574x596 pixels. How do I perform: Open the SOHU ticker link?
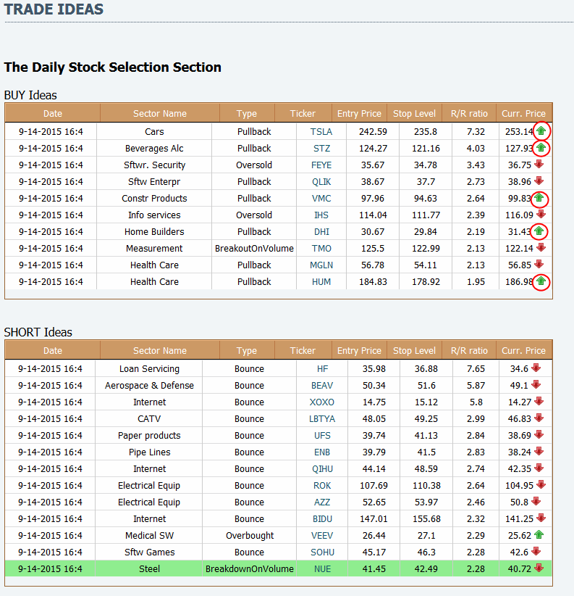322,552
